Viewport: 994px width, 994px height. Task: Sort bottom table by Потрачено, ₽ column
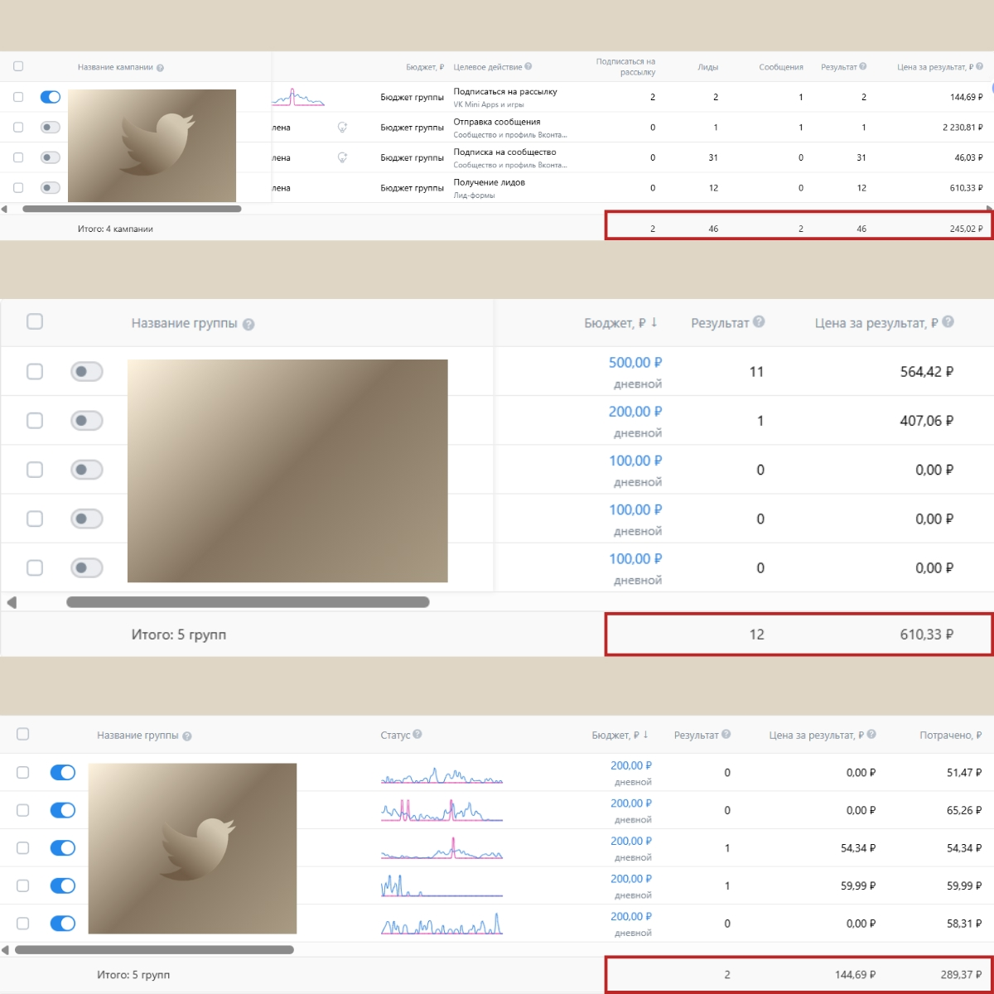951,735
